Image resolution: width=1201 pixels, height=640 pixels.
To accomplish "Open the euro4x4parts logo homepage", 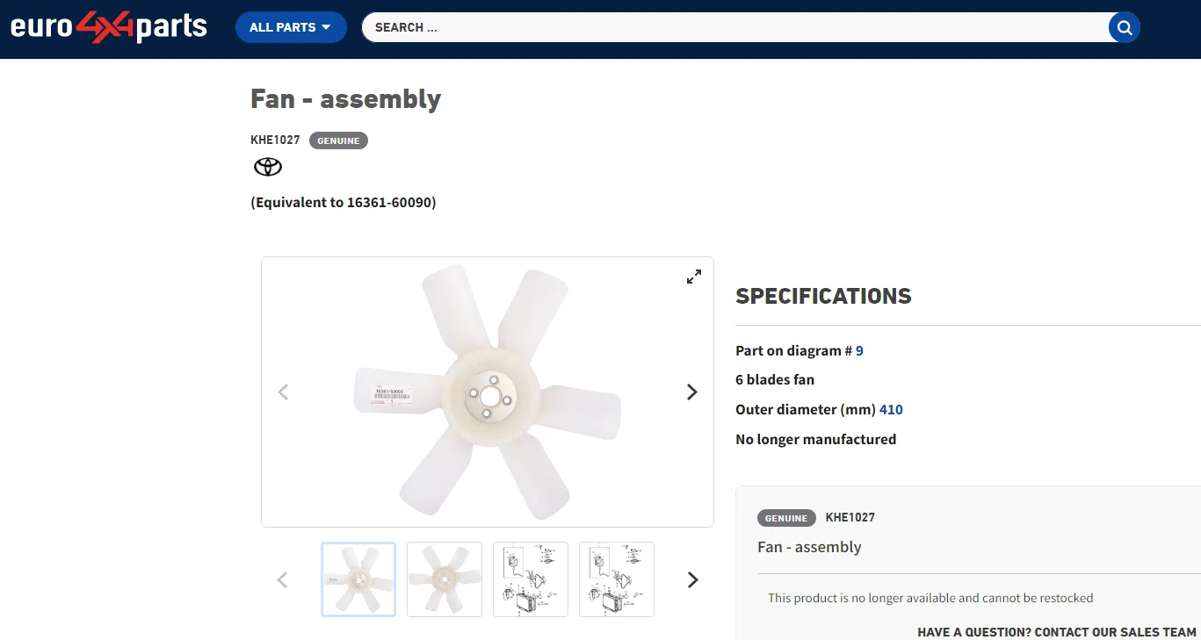I will [x=109, y=27].
